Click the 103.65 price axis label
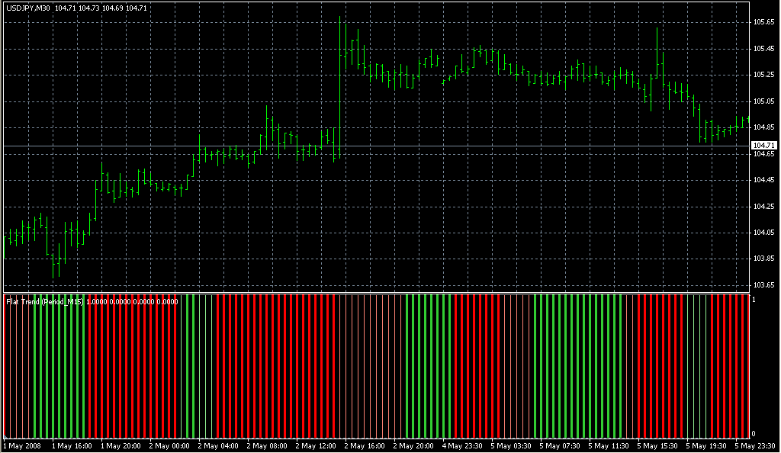The height and width of the screenshot is (453, 781). pos(763,284)
